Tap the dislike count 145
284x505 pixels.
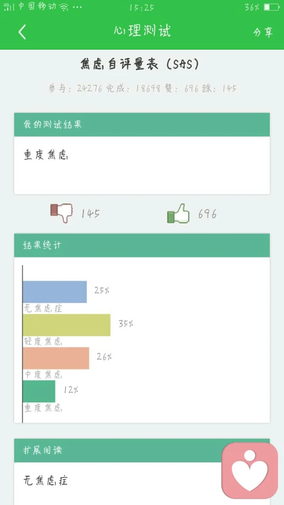90,213
